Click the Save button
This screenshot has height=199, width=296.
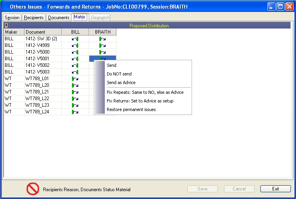point(203,189)
